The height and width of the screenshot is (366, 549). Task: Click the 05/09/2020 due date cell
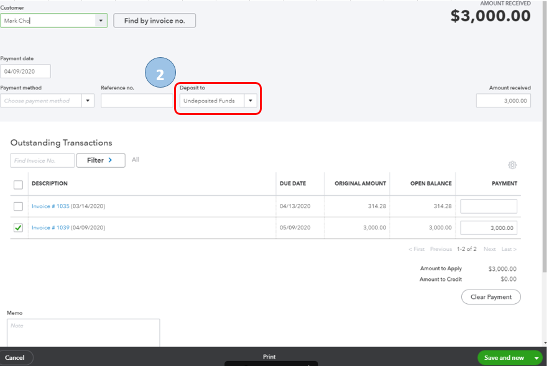pos(295,228)
